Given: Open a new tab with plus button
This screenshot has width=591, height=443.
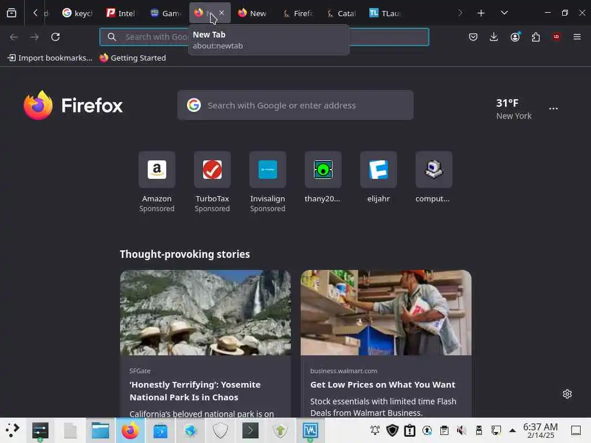Looking at the screenshot, I should click(x=481, y=13).
